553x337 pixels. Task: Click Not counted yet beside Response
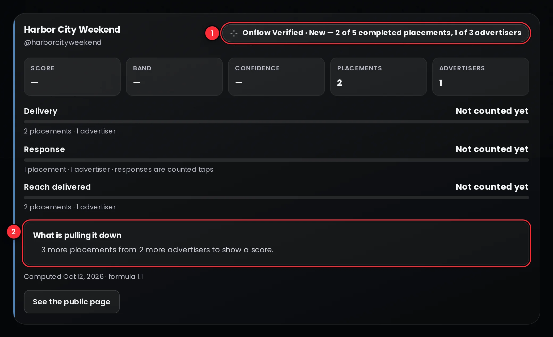coord(492,149)
